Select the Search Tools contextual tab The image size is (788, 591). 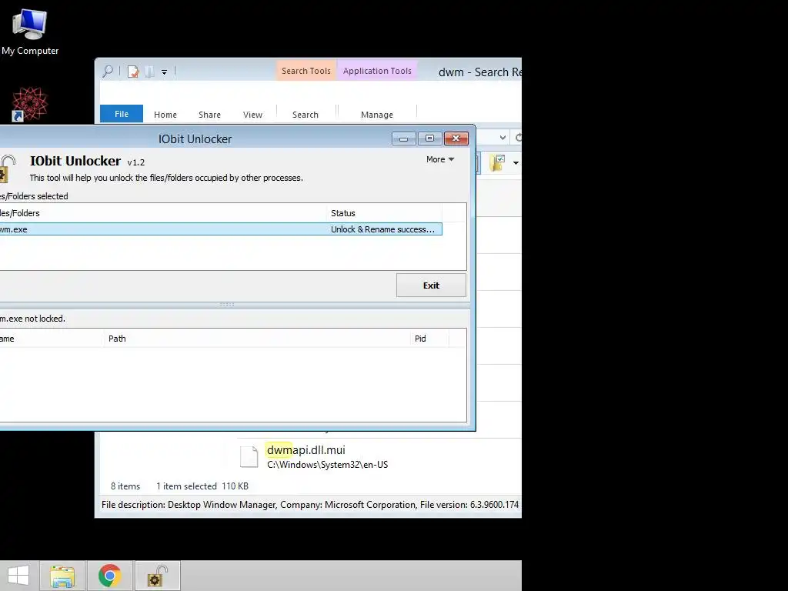pyautogui.click(x=306, y=71)
